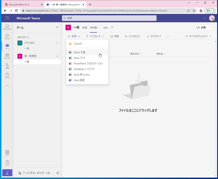The height and width of the screenshot is (179, 218).
Task: Open Chat from the sidebar
Action: click(x=7, y=37)
